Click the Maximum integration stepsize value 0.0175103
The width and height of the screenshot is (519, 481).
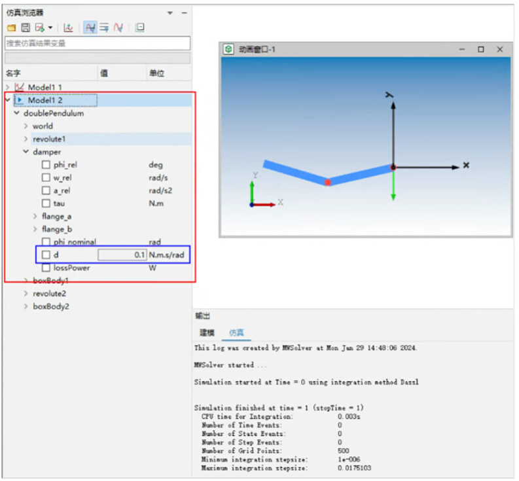pyautogui.click(x=355, y=468)
